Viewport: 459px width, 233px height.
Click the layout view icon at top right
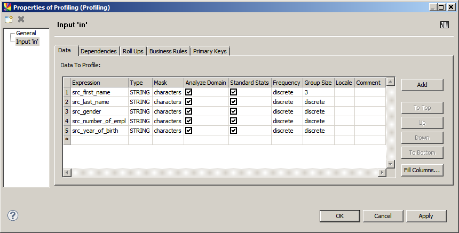[x=445, y=25]
